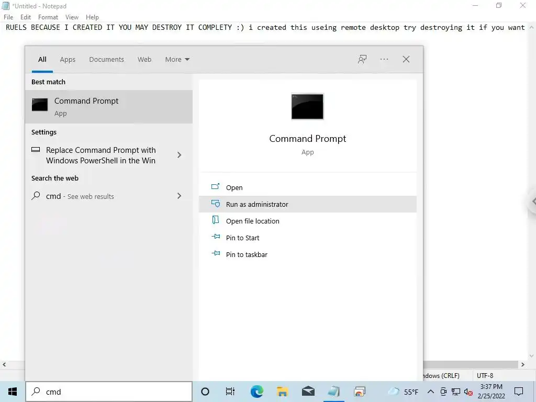Image resolution: width=536 pixels, height=402 pixels.
Task: Click the Pin to taskbar pin icon
Action: coord(215,253)
